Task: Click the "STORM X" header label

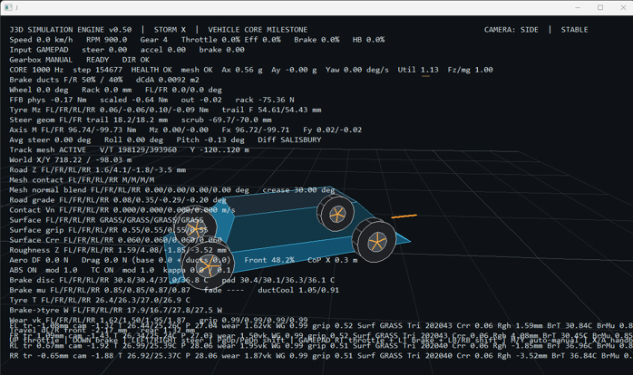Action: pyautogui.click(x=170, y=30)
